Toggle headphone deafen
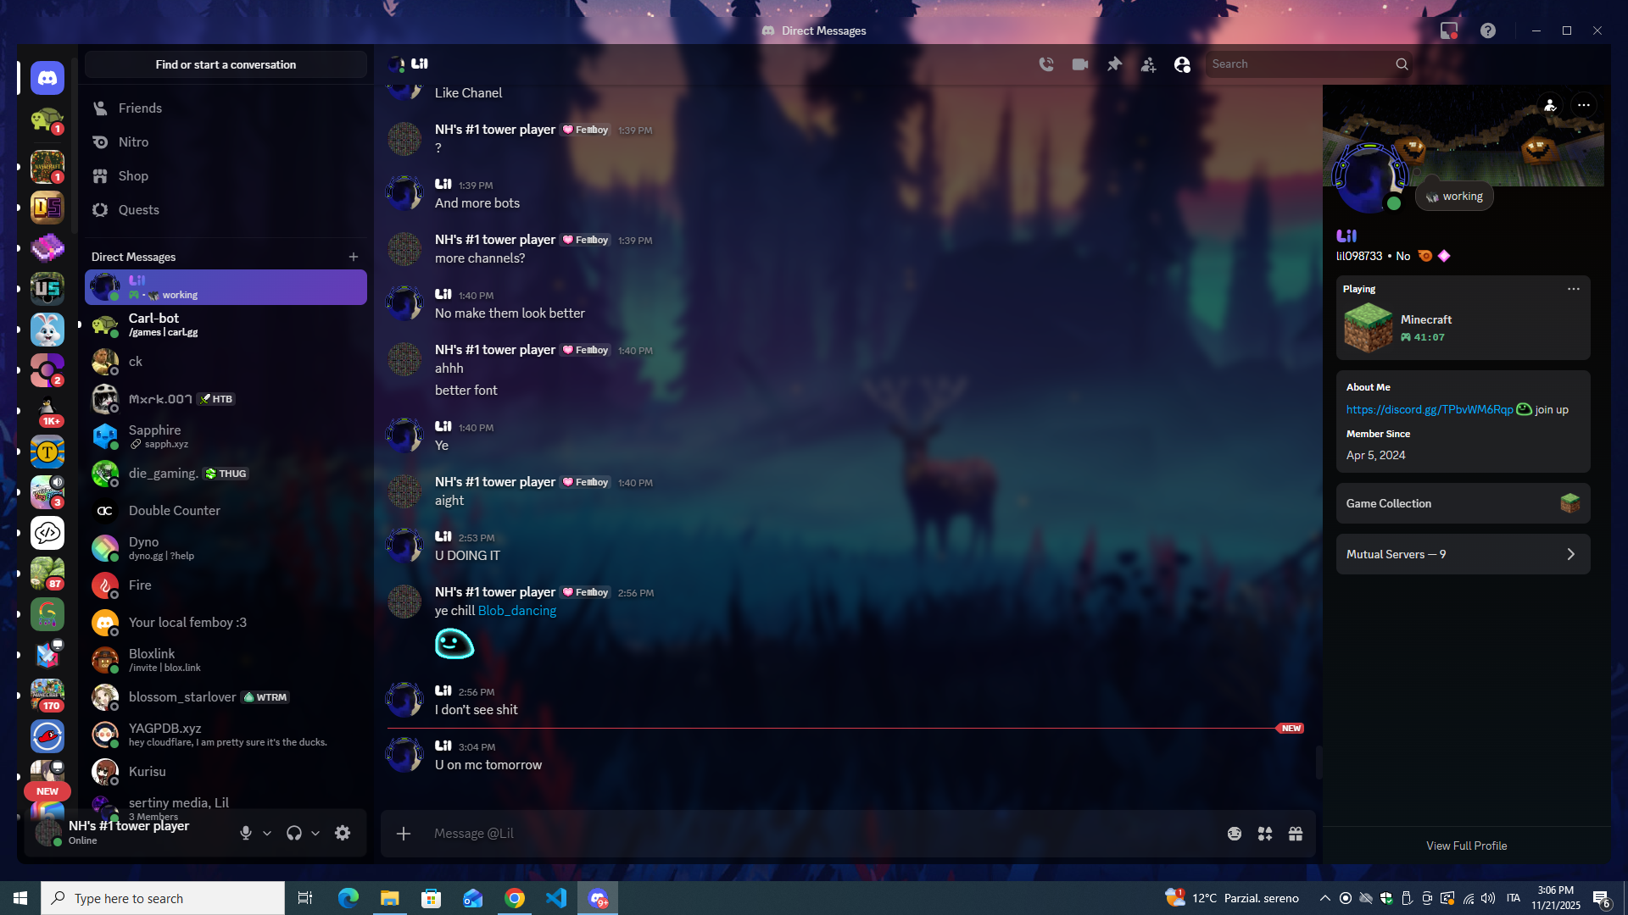The width and height of the screenshot is (1628, 915). click(x=294, y=834)
